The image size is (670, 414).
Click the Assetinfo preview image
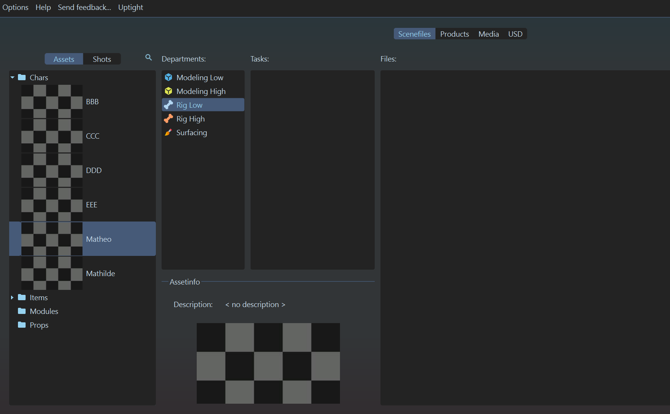(268, 363)
